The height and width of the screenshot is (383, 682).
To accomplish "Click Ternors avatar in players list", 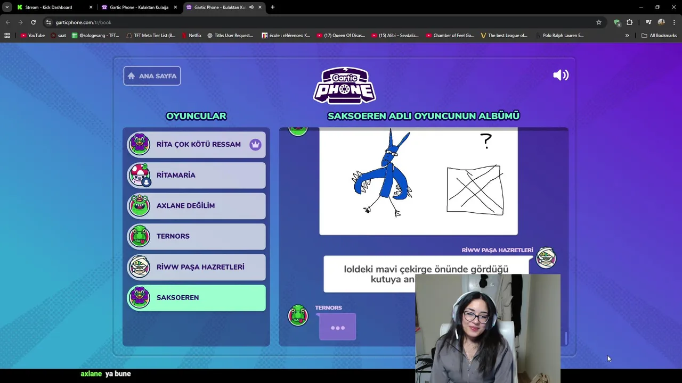I will [140, 236].
